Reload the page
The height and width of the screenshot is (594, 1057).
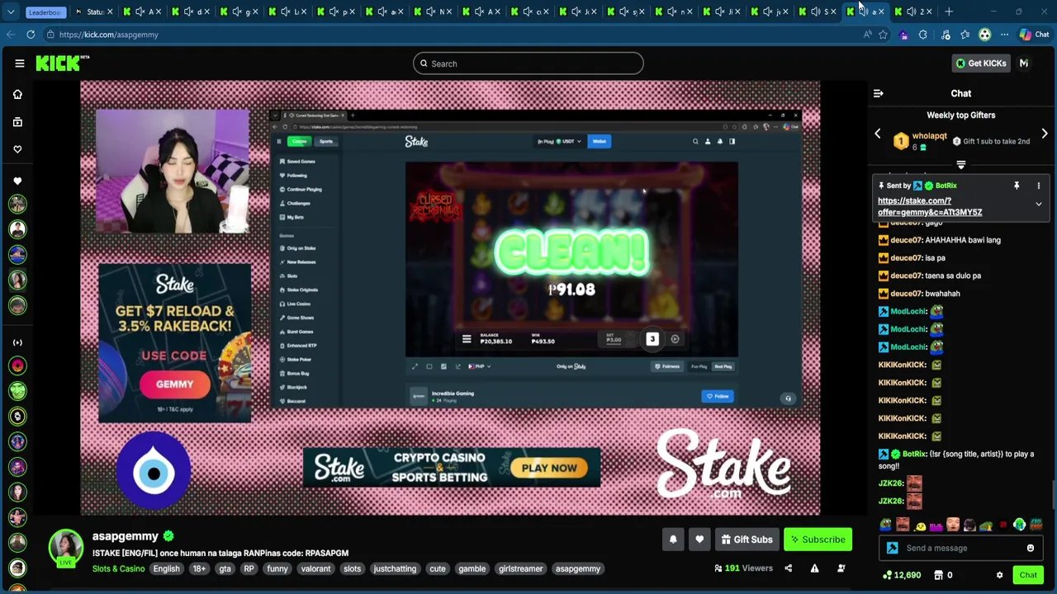(x=31, y=35)
